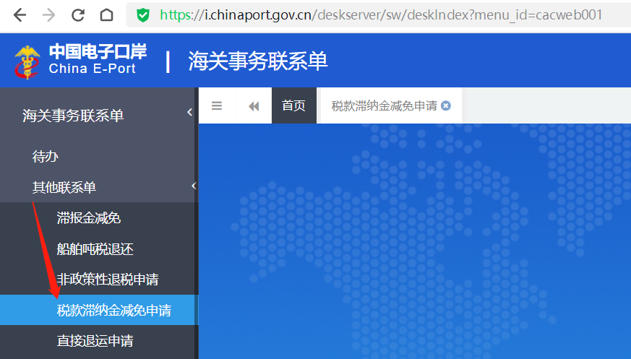
Task: Open 直接退运申请 from the sidebar
Action: click(95, 341)
